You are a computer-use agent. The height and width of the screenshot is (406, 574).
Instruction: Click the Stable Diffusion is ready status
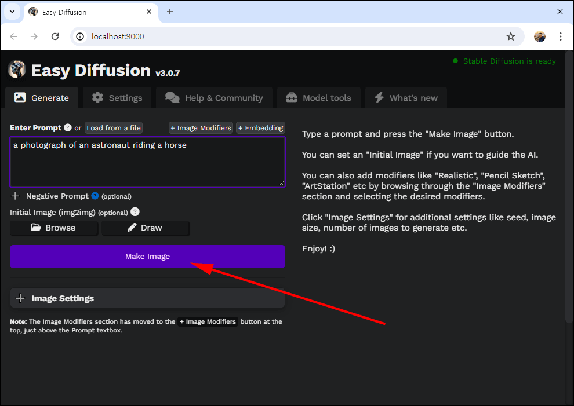click(x=504, y=61)
